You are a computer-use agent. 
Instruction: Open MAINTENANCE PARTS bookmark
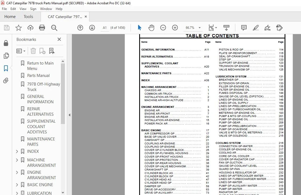41,141
